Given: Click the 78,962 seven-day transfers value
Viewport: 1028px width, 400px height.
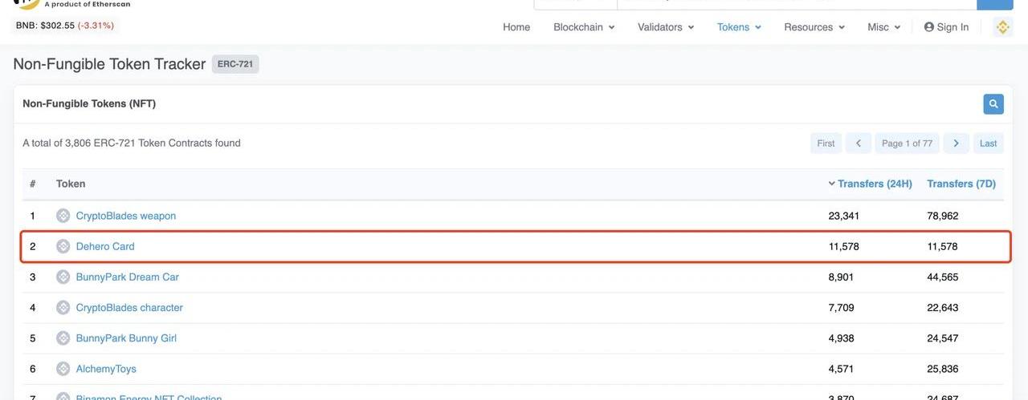Looking at the screenshot, I should click(x=943, y=216).
